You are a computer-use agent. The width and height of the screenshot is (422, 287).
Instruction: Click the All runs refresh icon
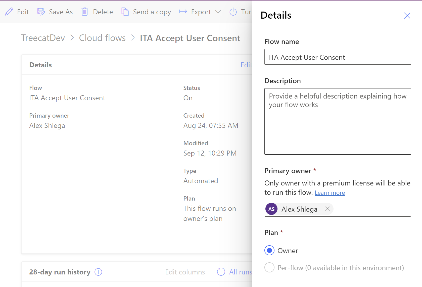pos(220,272)
